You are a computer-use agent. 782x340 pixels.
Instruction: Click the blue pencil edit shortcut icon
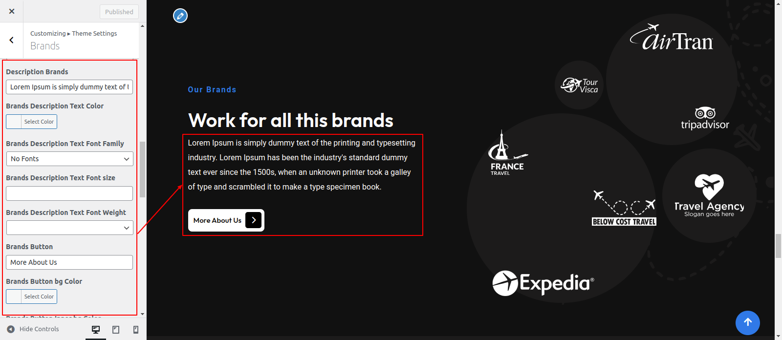(x=180, y=16)
